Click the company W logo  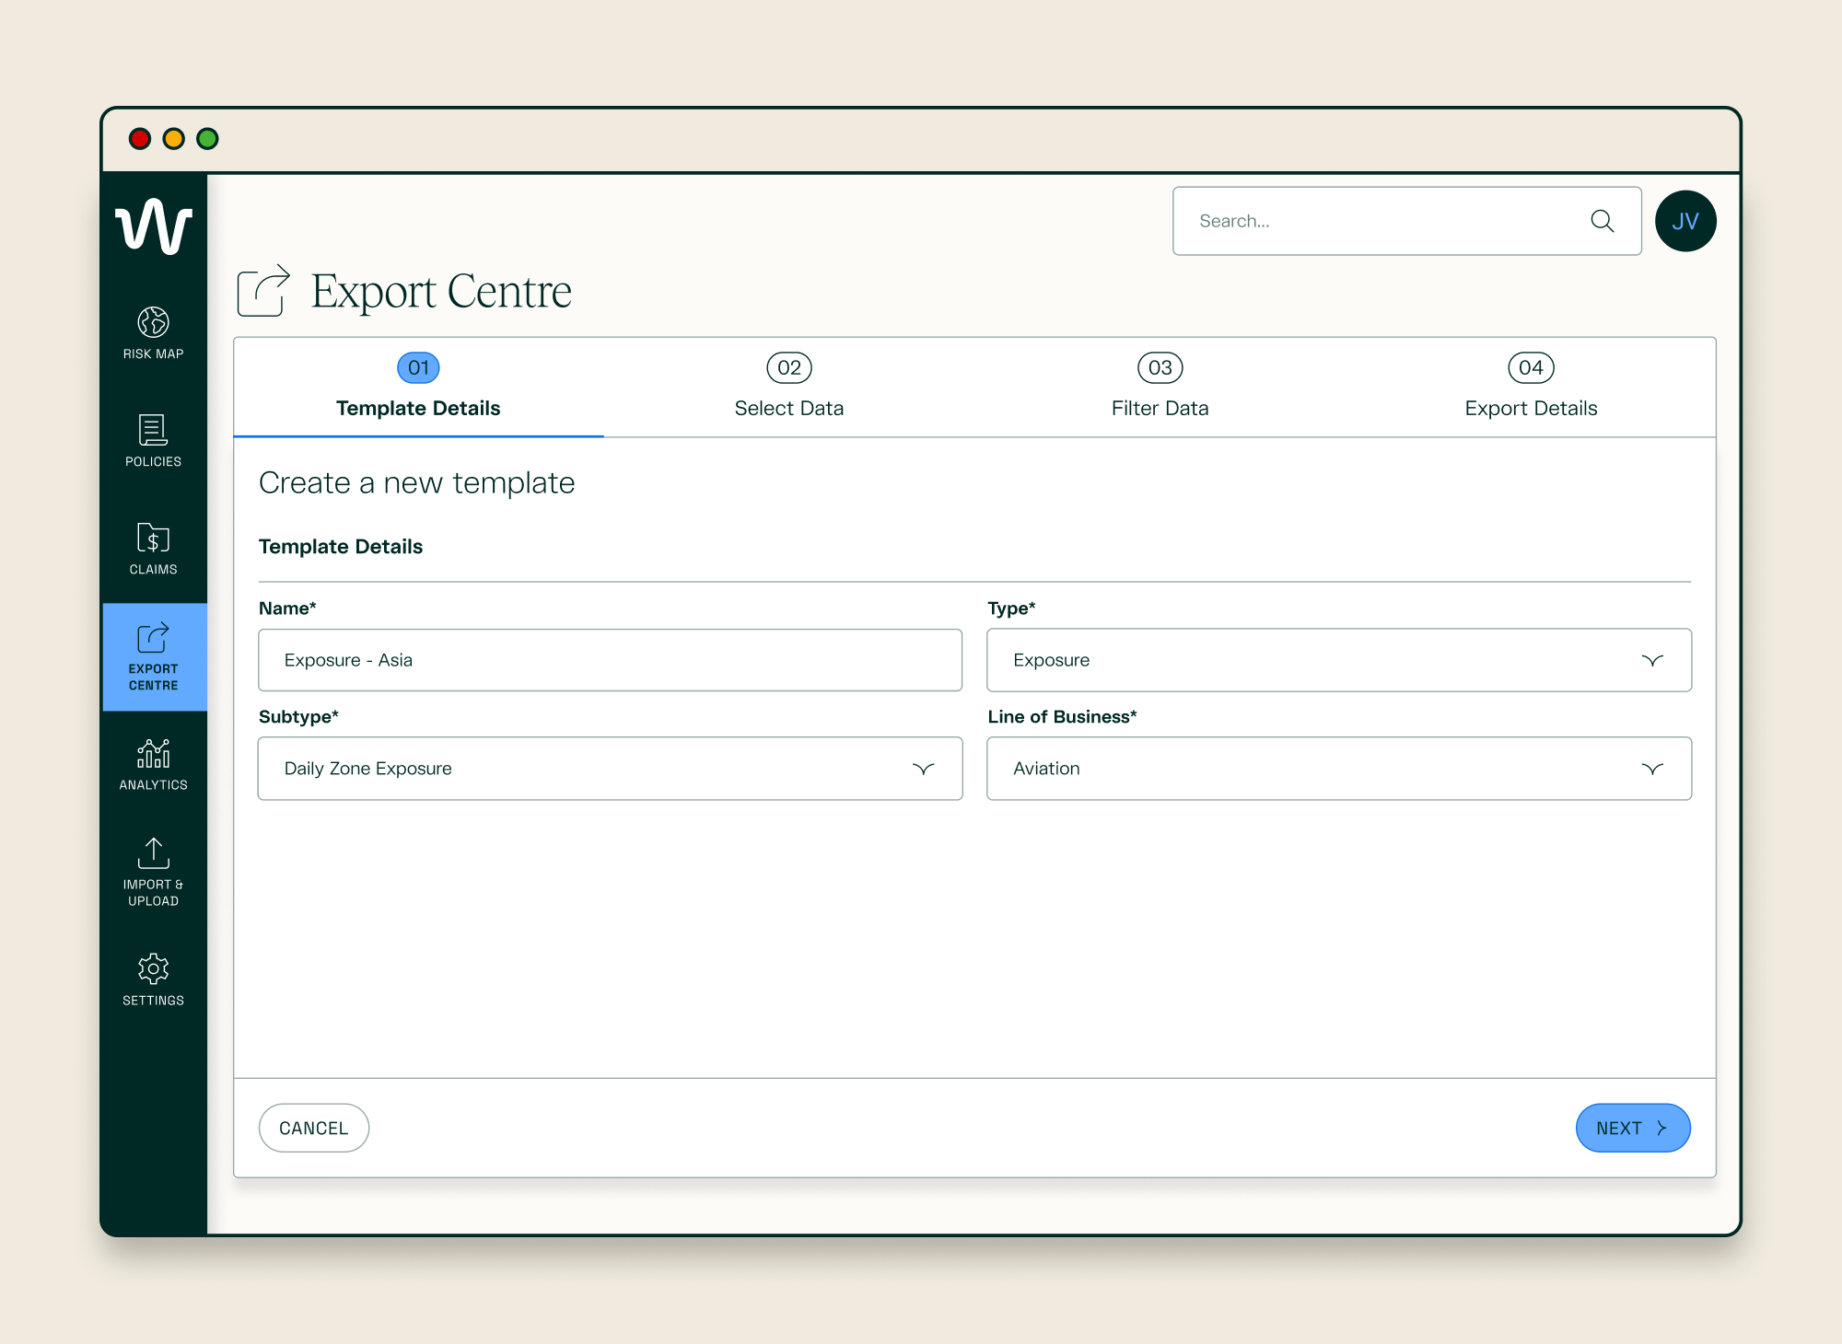pos(153,226)
